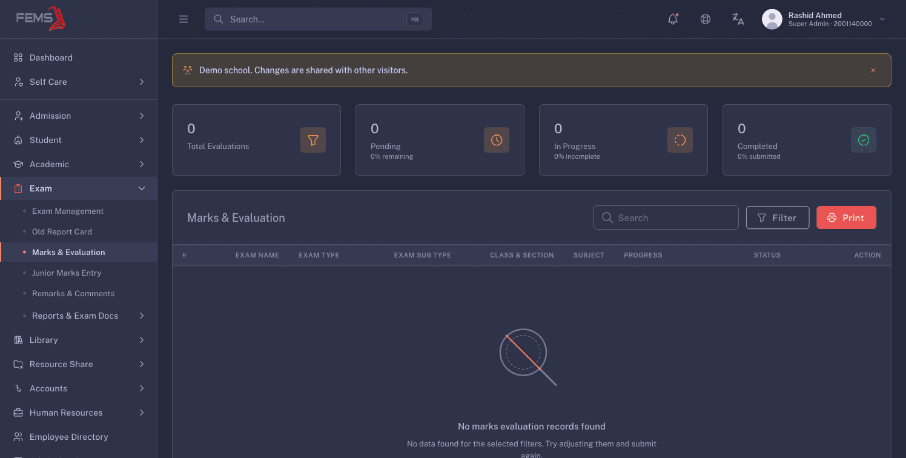Screen dimensions: 906x458
Task: Click the magnifier icon in top search bar
Action: coord(219,19)
